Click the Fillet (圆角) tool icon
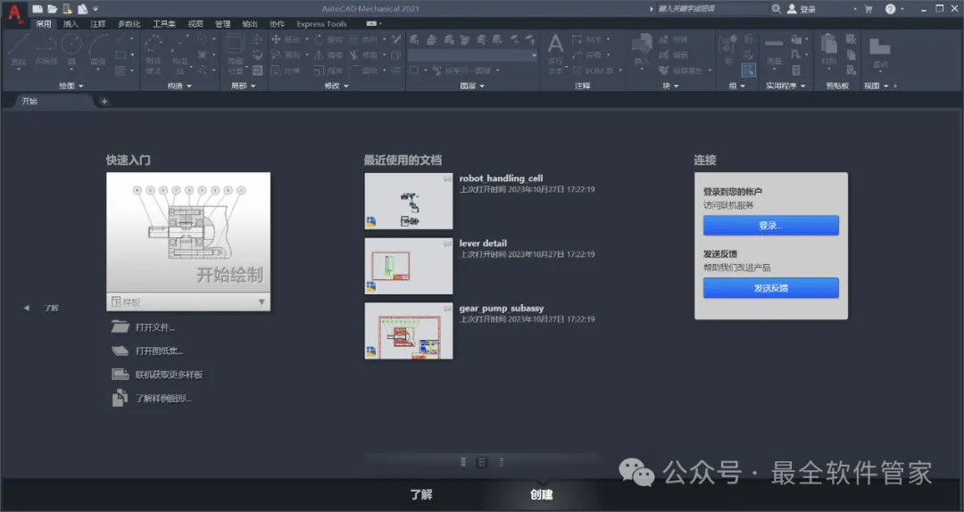The height and width of the screenshot is (512, 964). (x=353, y=70)
